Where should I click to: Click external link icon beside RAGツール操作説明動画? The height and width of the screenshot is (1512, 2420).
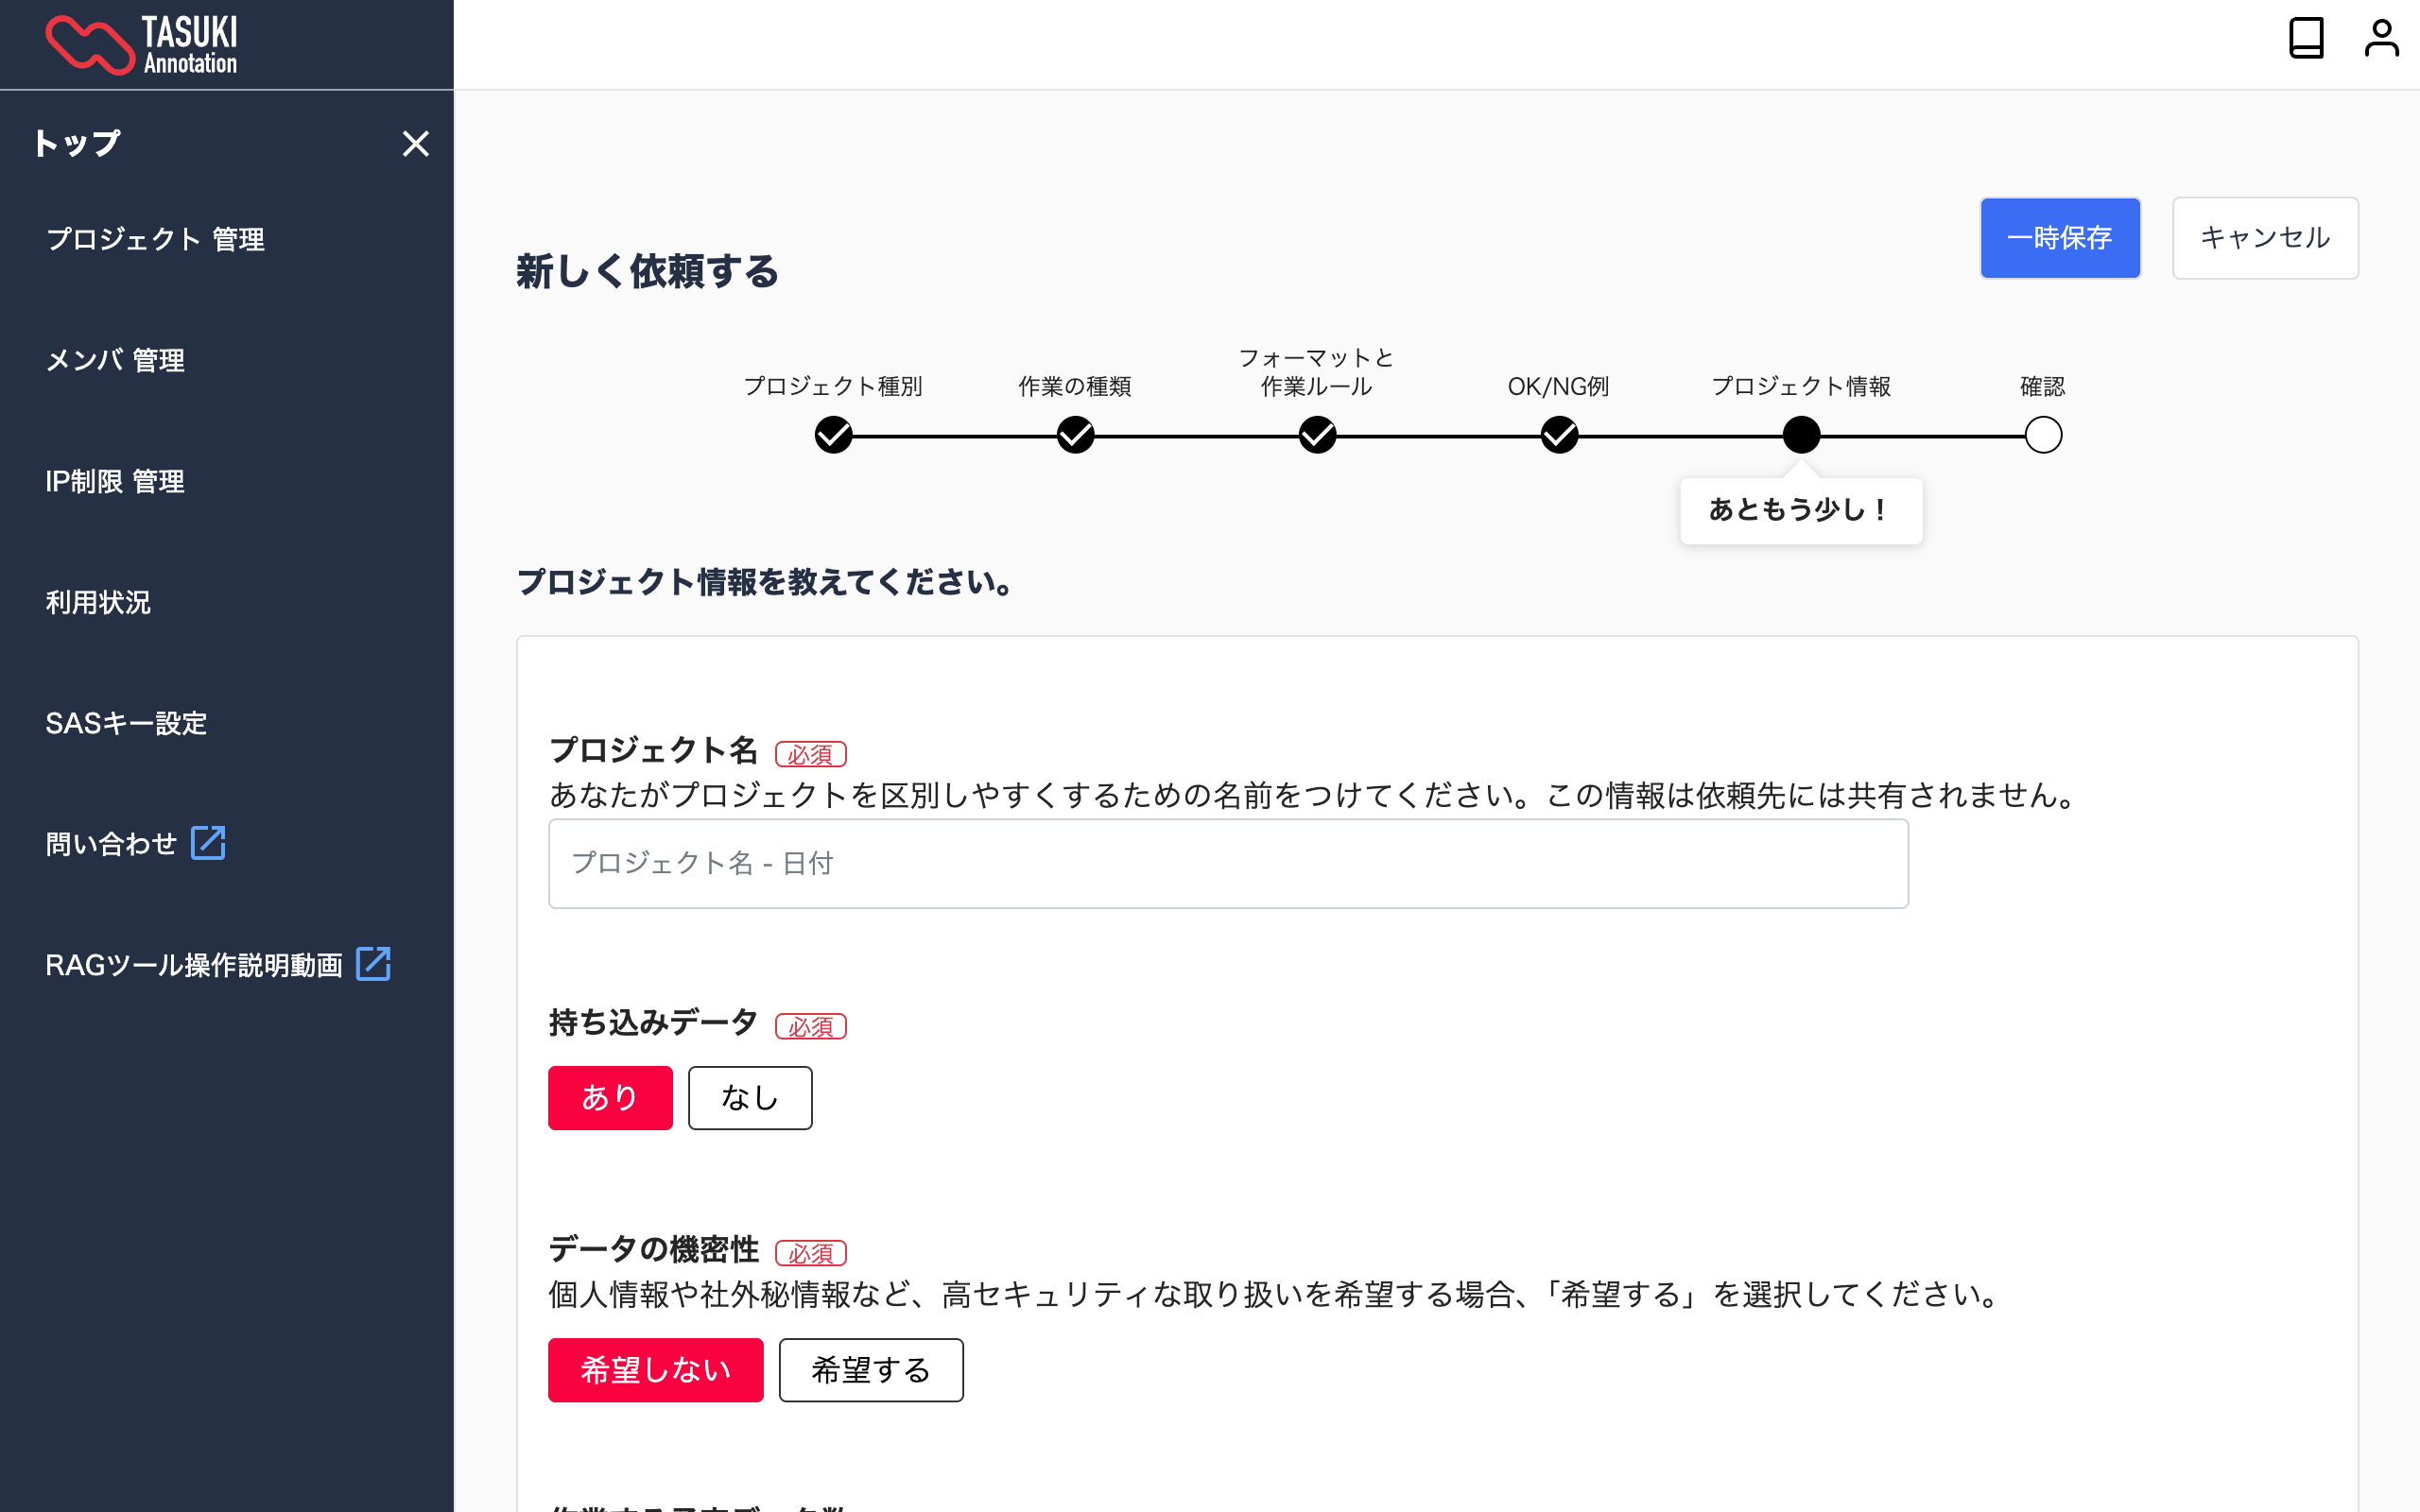click(373, 964)
